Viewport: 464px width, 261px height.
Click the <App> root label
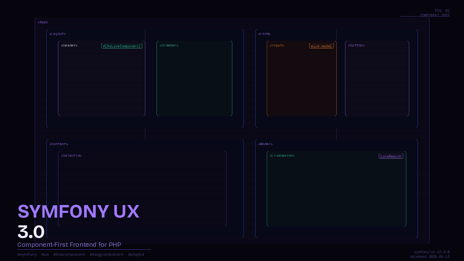(x=43, y=22)
